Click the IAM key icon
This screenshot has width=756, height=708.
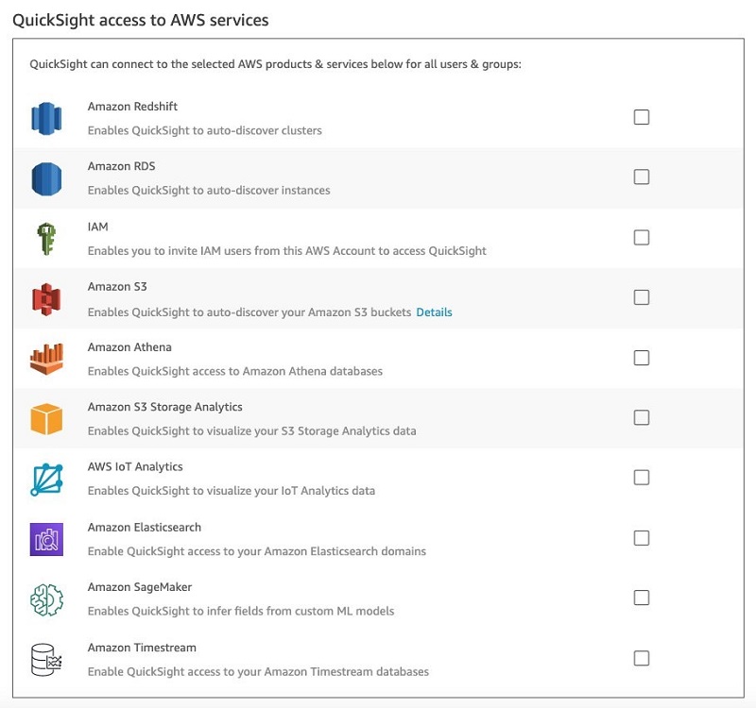pos(46,239)
